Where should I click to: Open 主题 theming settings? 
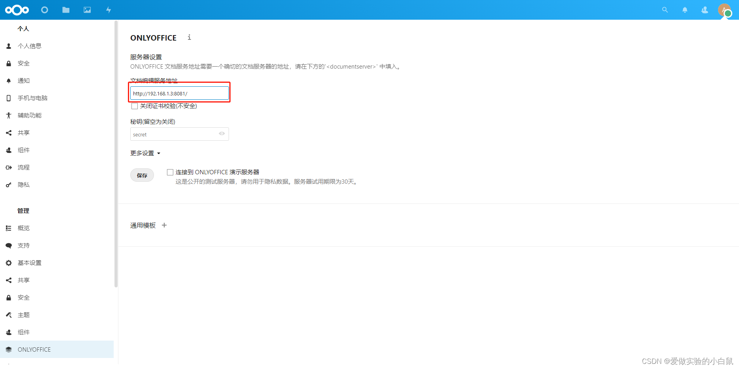coord(57,315)
